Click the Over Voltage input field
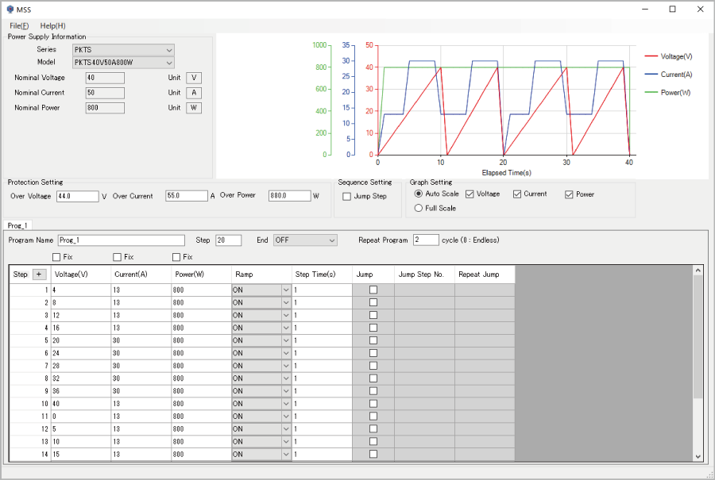The image size is (715, 480). [x=77, y=196]
